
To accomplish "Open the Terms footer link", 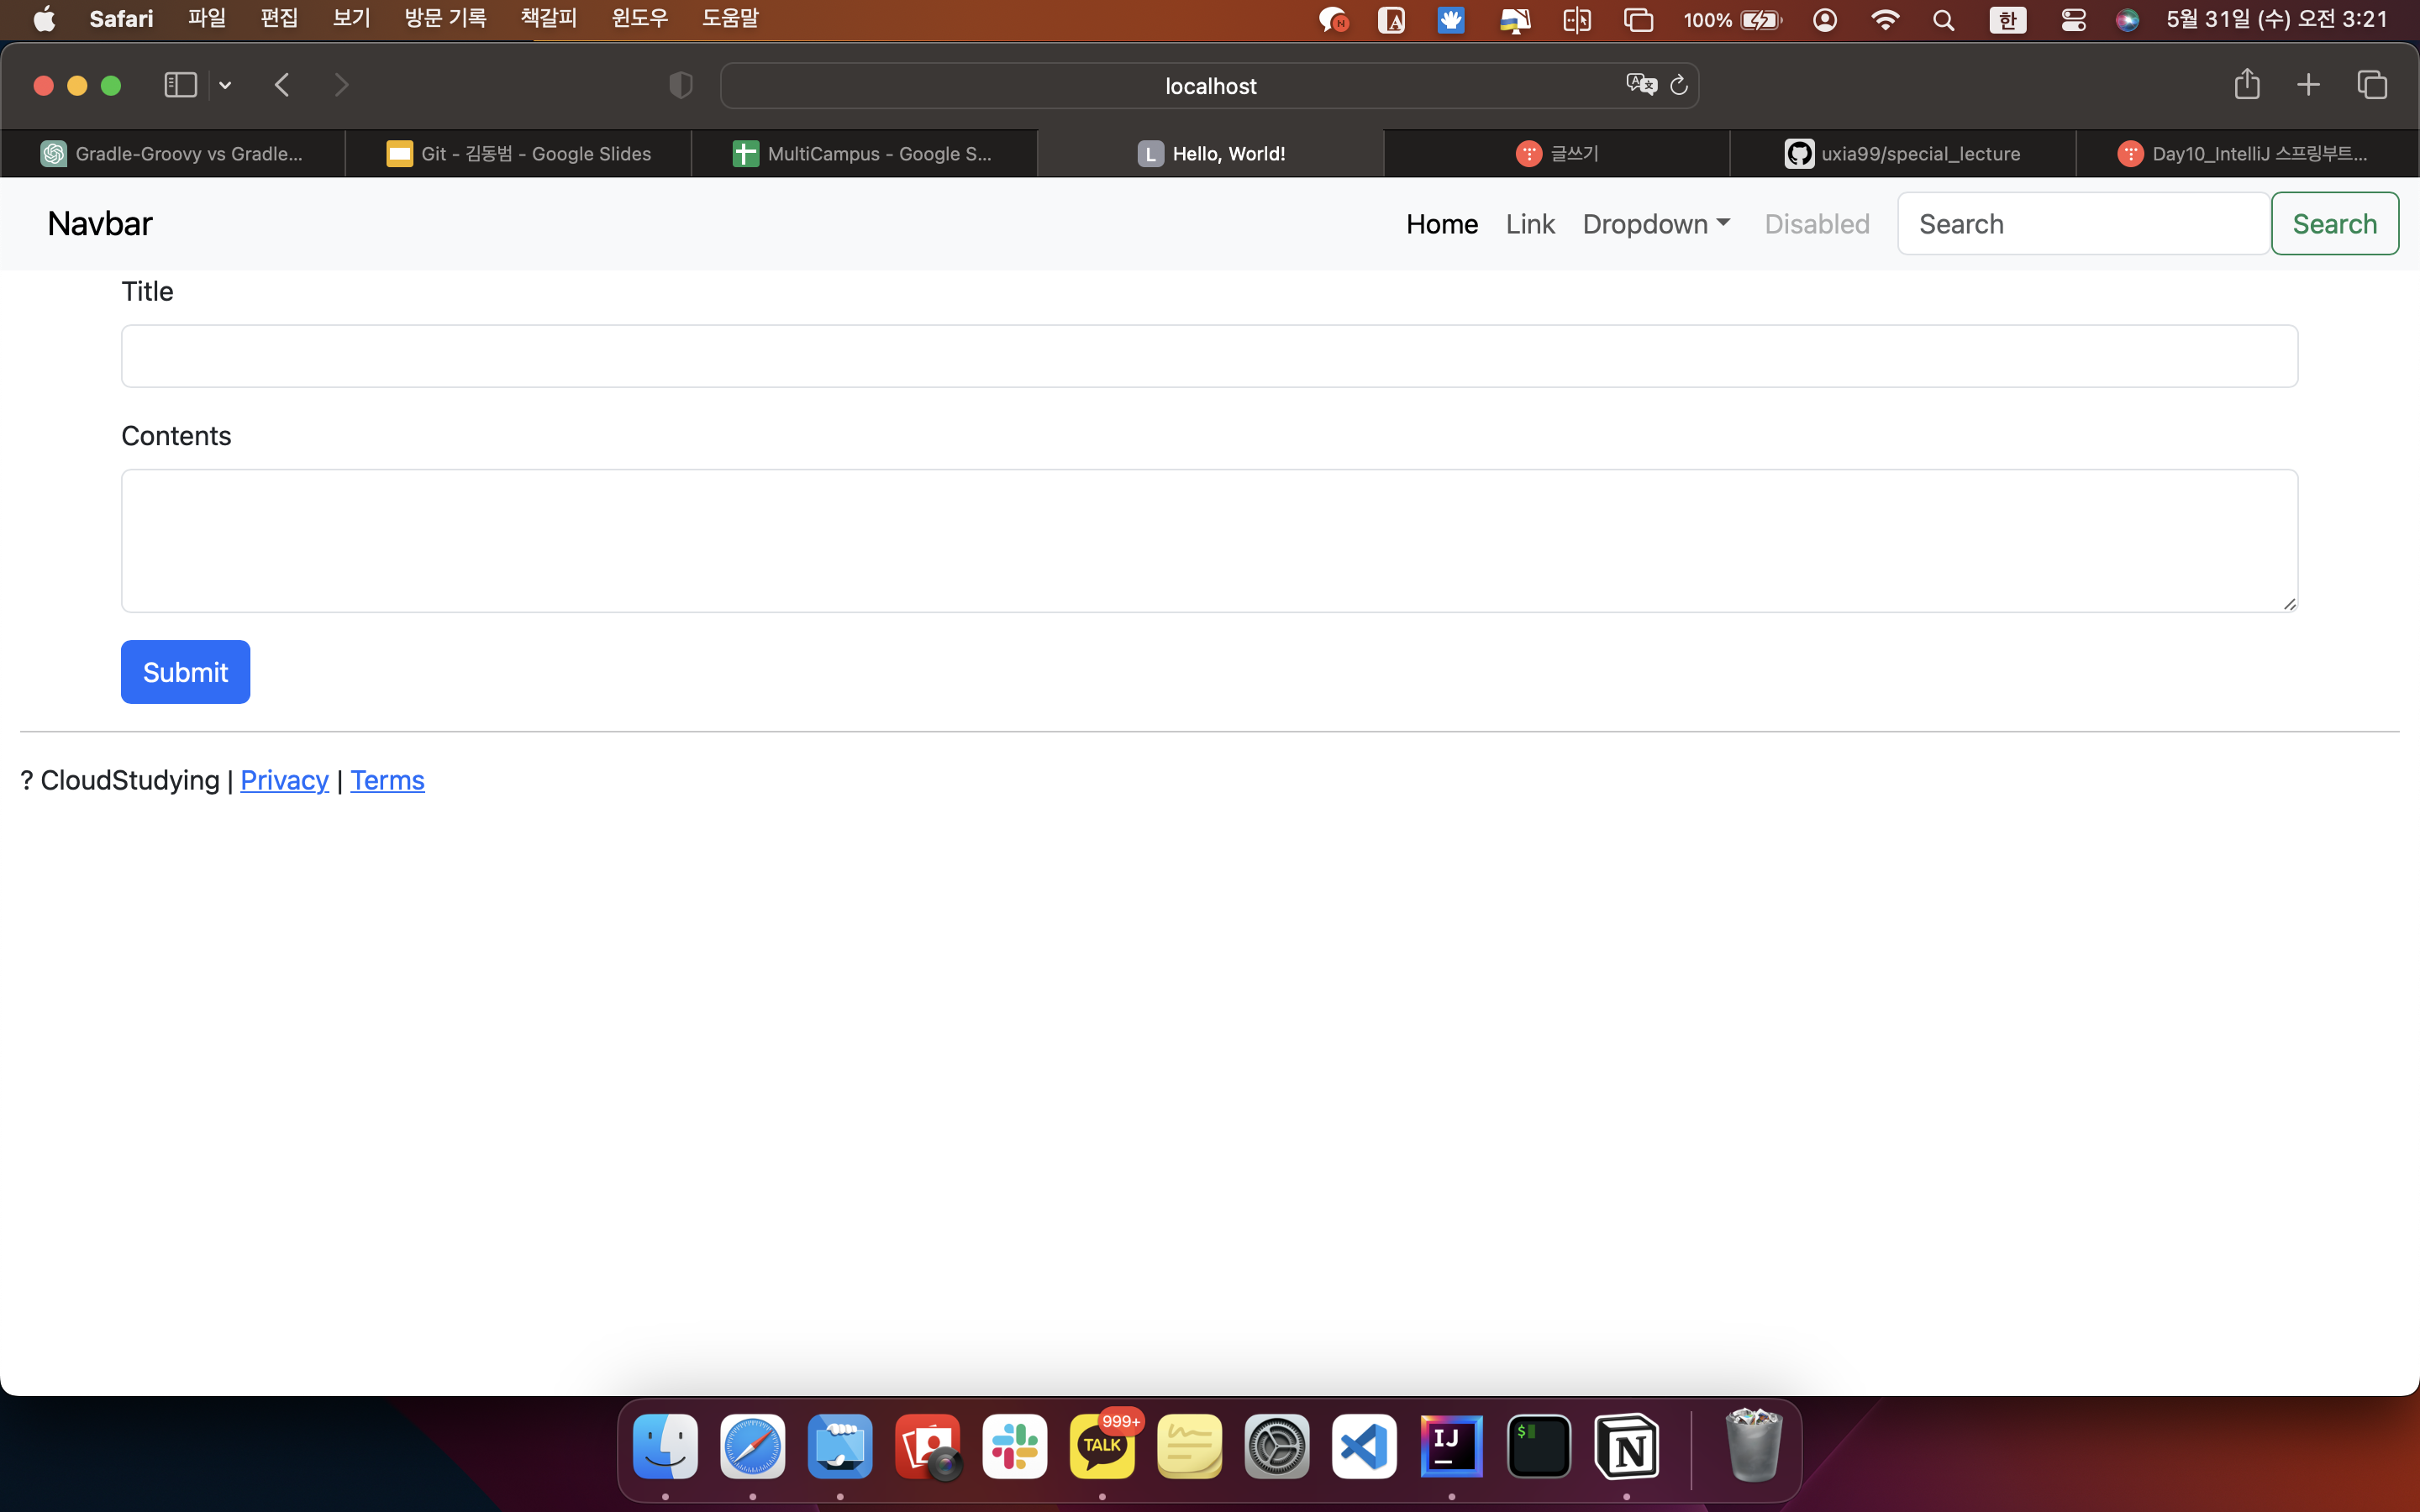I will pyautogui.click(x=387, y=780).
